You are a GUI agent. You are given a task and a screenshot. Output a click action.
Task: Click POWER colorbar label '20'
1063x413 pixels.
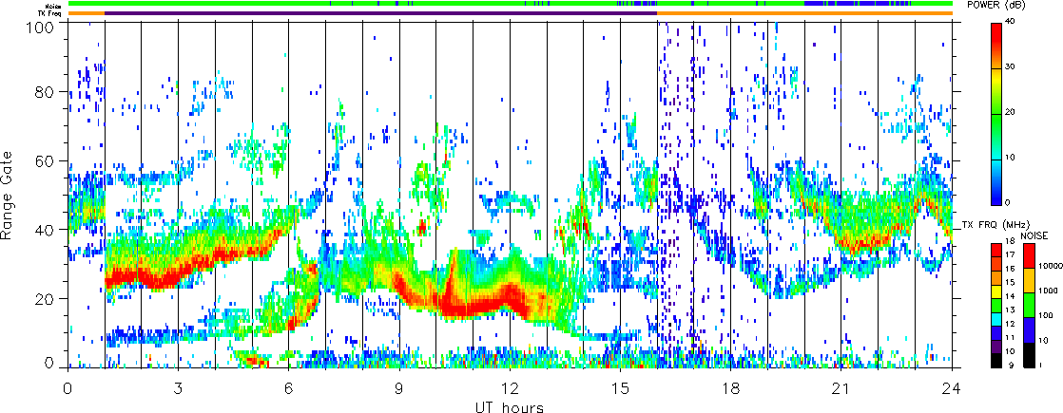[x=1012, y=114]
